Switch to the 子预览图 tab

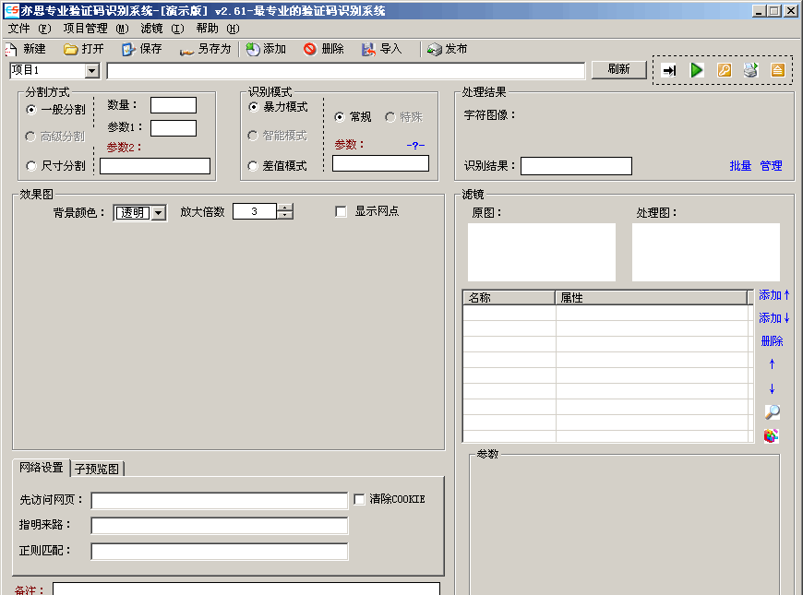pos(97,469)
